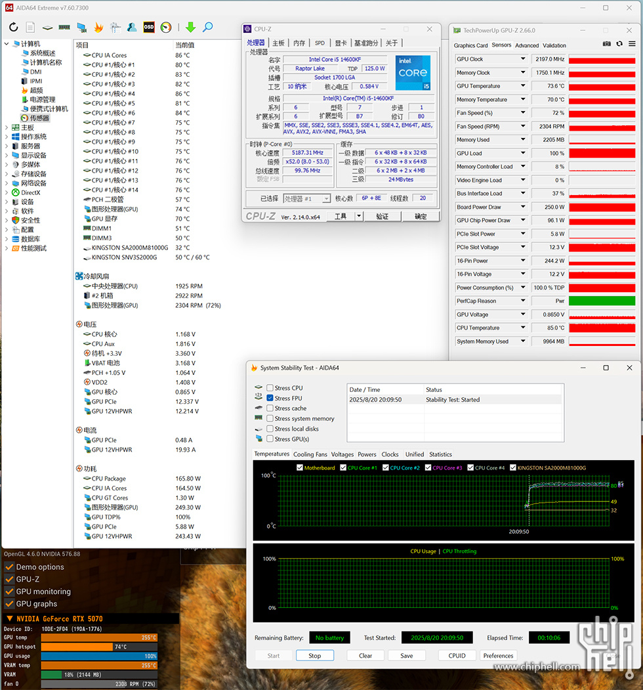Select the DMI tree item
Image resolution: width=643 pixels, height=690 pixels.
(x=31, y=72)
